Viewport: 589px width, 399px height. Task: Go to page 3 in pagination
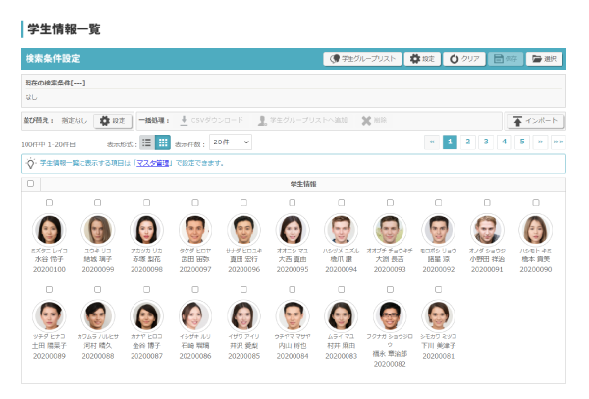pyautogui.click(x=486, y=142)
